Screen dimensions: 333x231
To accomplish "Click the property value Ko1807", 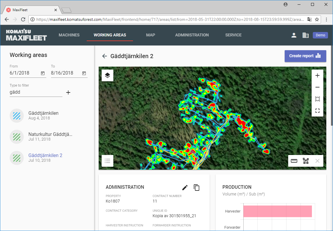I will coord(113,201).
